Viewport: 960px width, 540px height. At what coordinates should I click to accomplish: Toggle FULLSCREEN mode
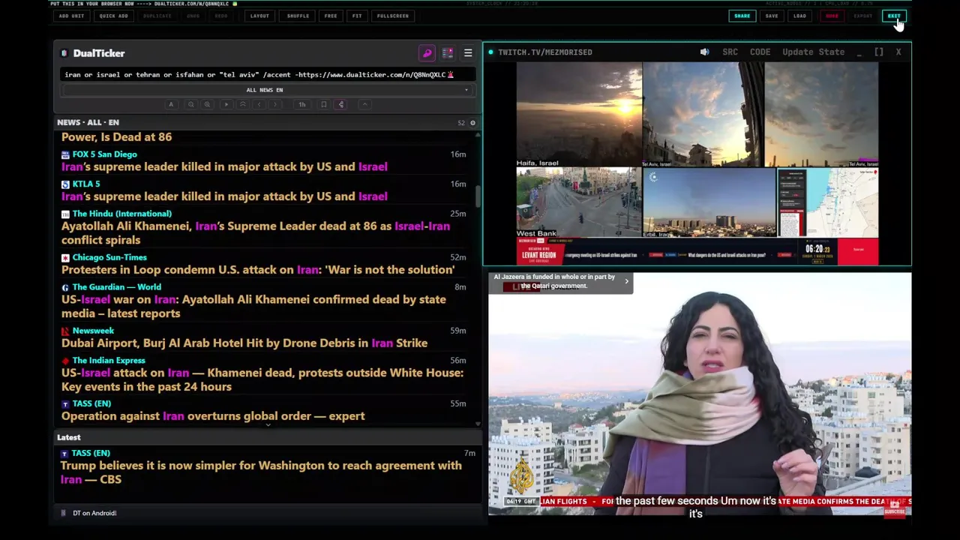click(x=393, y=16)
